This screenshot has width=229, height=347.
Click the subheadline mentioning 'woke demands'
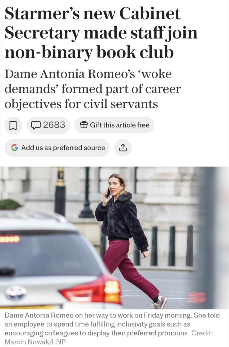tap(93, 89)
